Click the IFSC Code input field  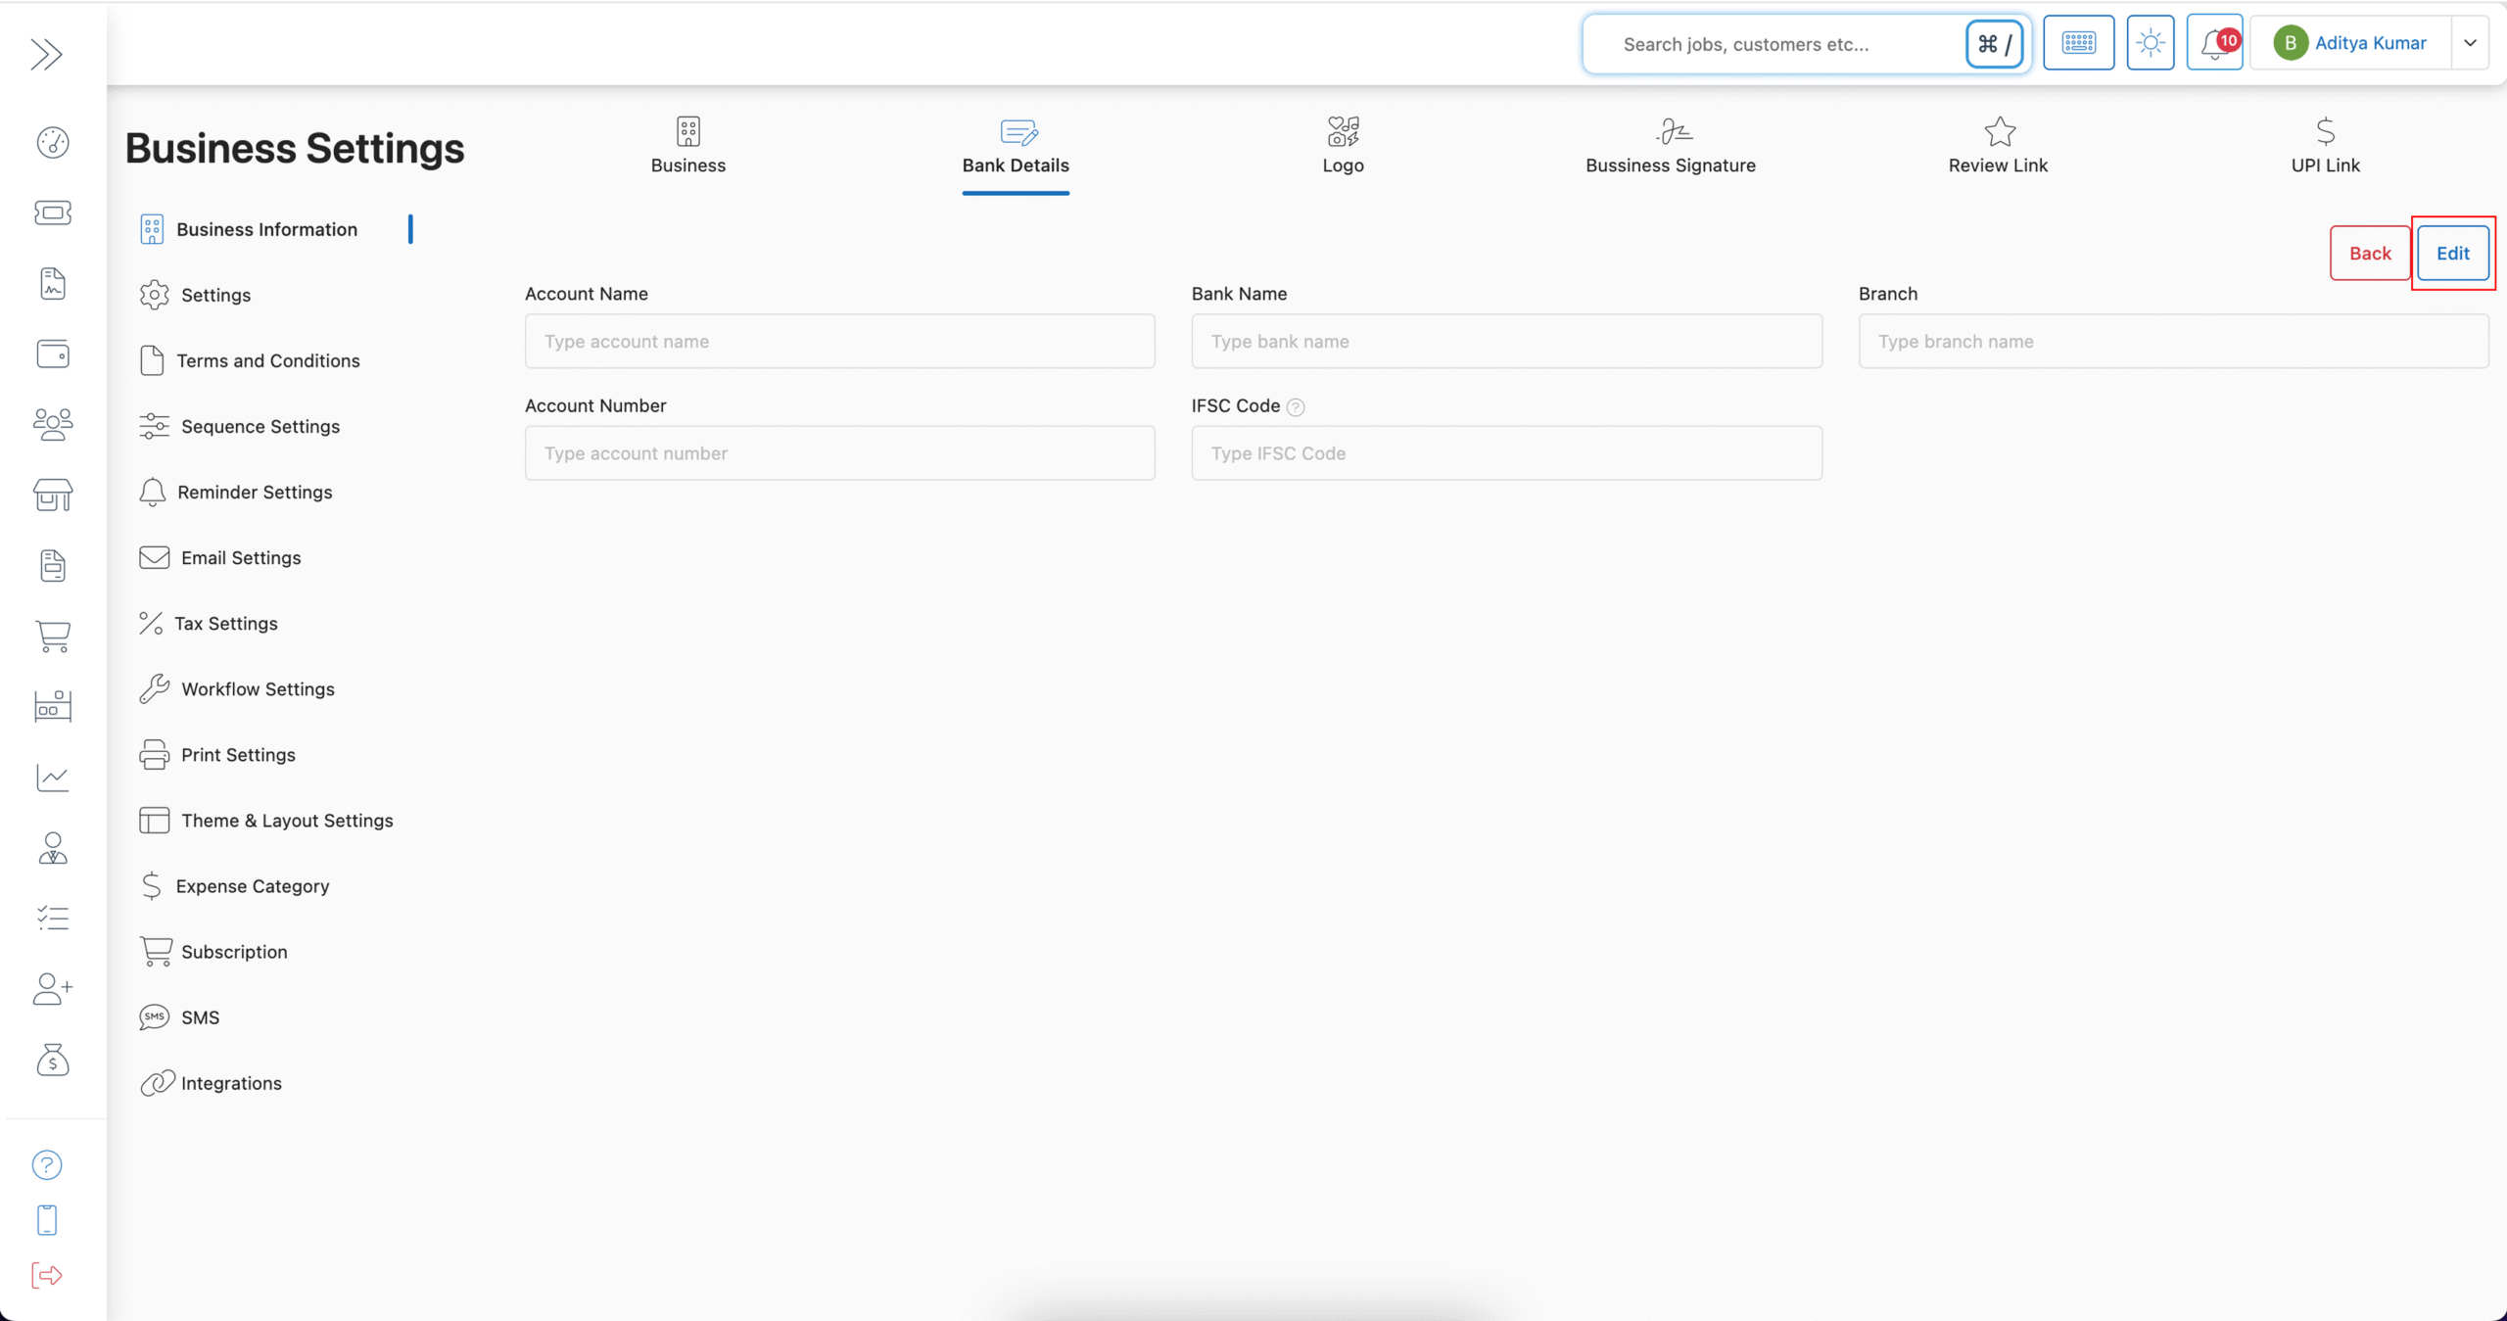1507,452
